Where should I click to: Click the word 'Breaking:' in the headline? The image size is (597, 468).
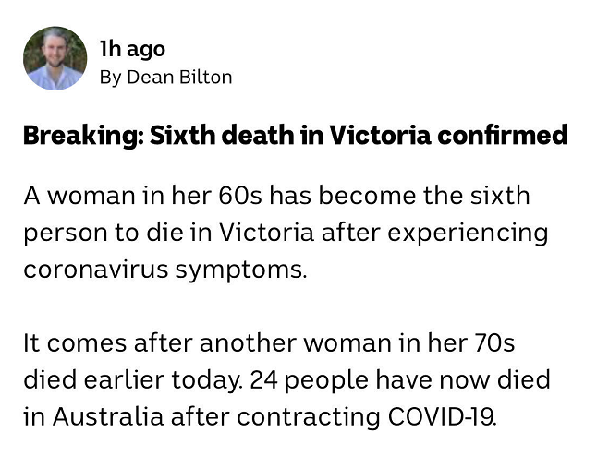pyautogui.click(x=83, y=136)
